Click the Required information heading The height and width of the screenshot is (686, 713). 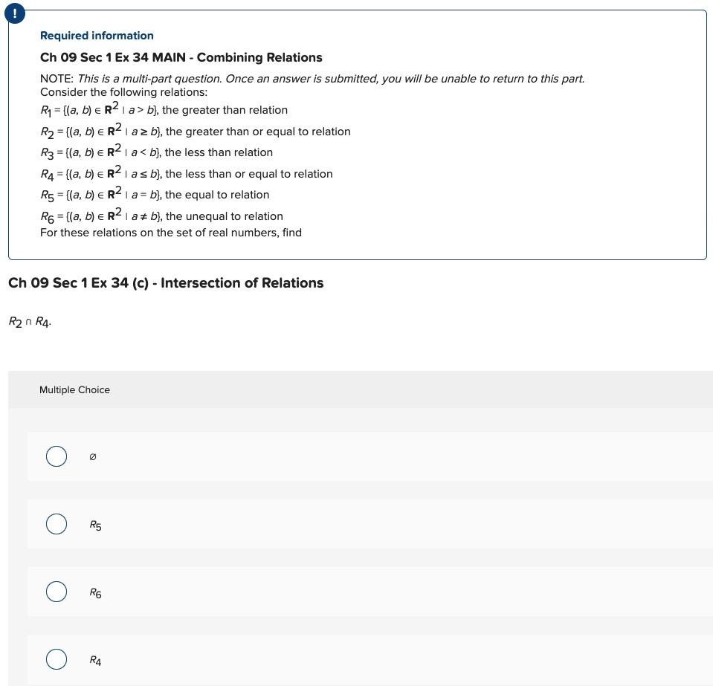coord(97,36)
